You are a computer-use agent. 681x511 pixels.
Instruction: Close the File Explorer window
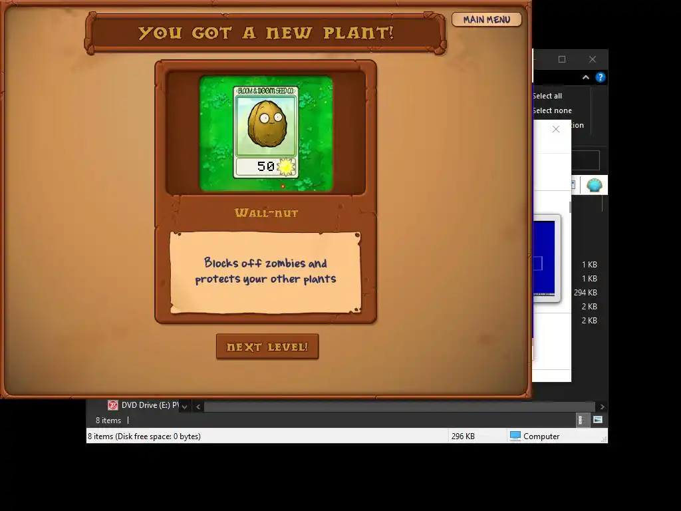pyautogui.click(x=593, y=59)
